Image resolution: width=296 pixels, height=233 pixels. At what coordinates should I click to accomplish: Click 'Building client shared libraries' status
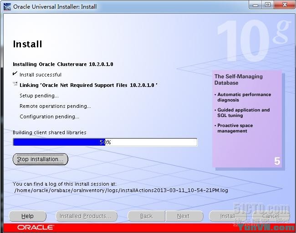click(50, 132)
